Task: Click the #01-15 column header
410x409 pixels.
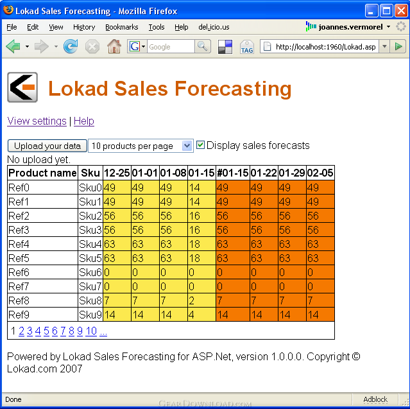Action: [233, 173]
